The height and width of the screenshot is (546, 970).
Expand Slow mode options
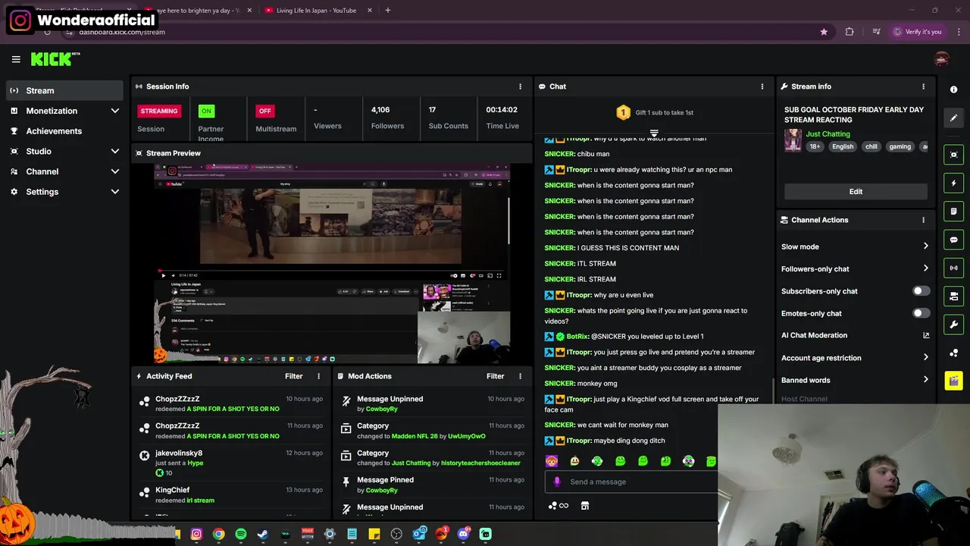(925, 246)
